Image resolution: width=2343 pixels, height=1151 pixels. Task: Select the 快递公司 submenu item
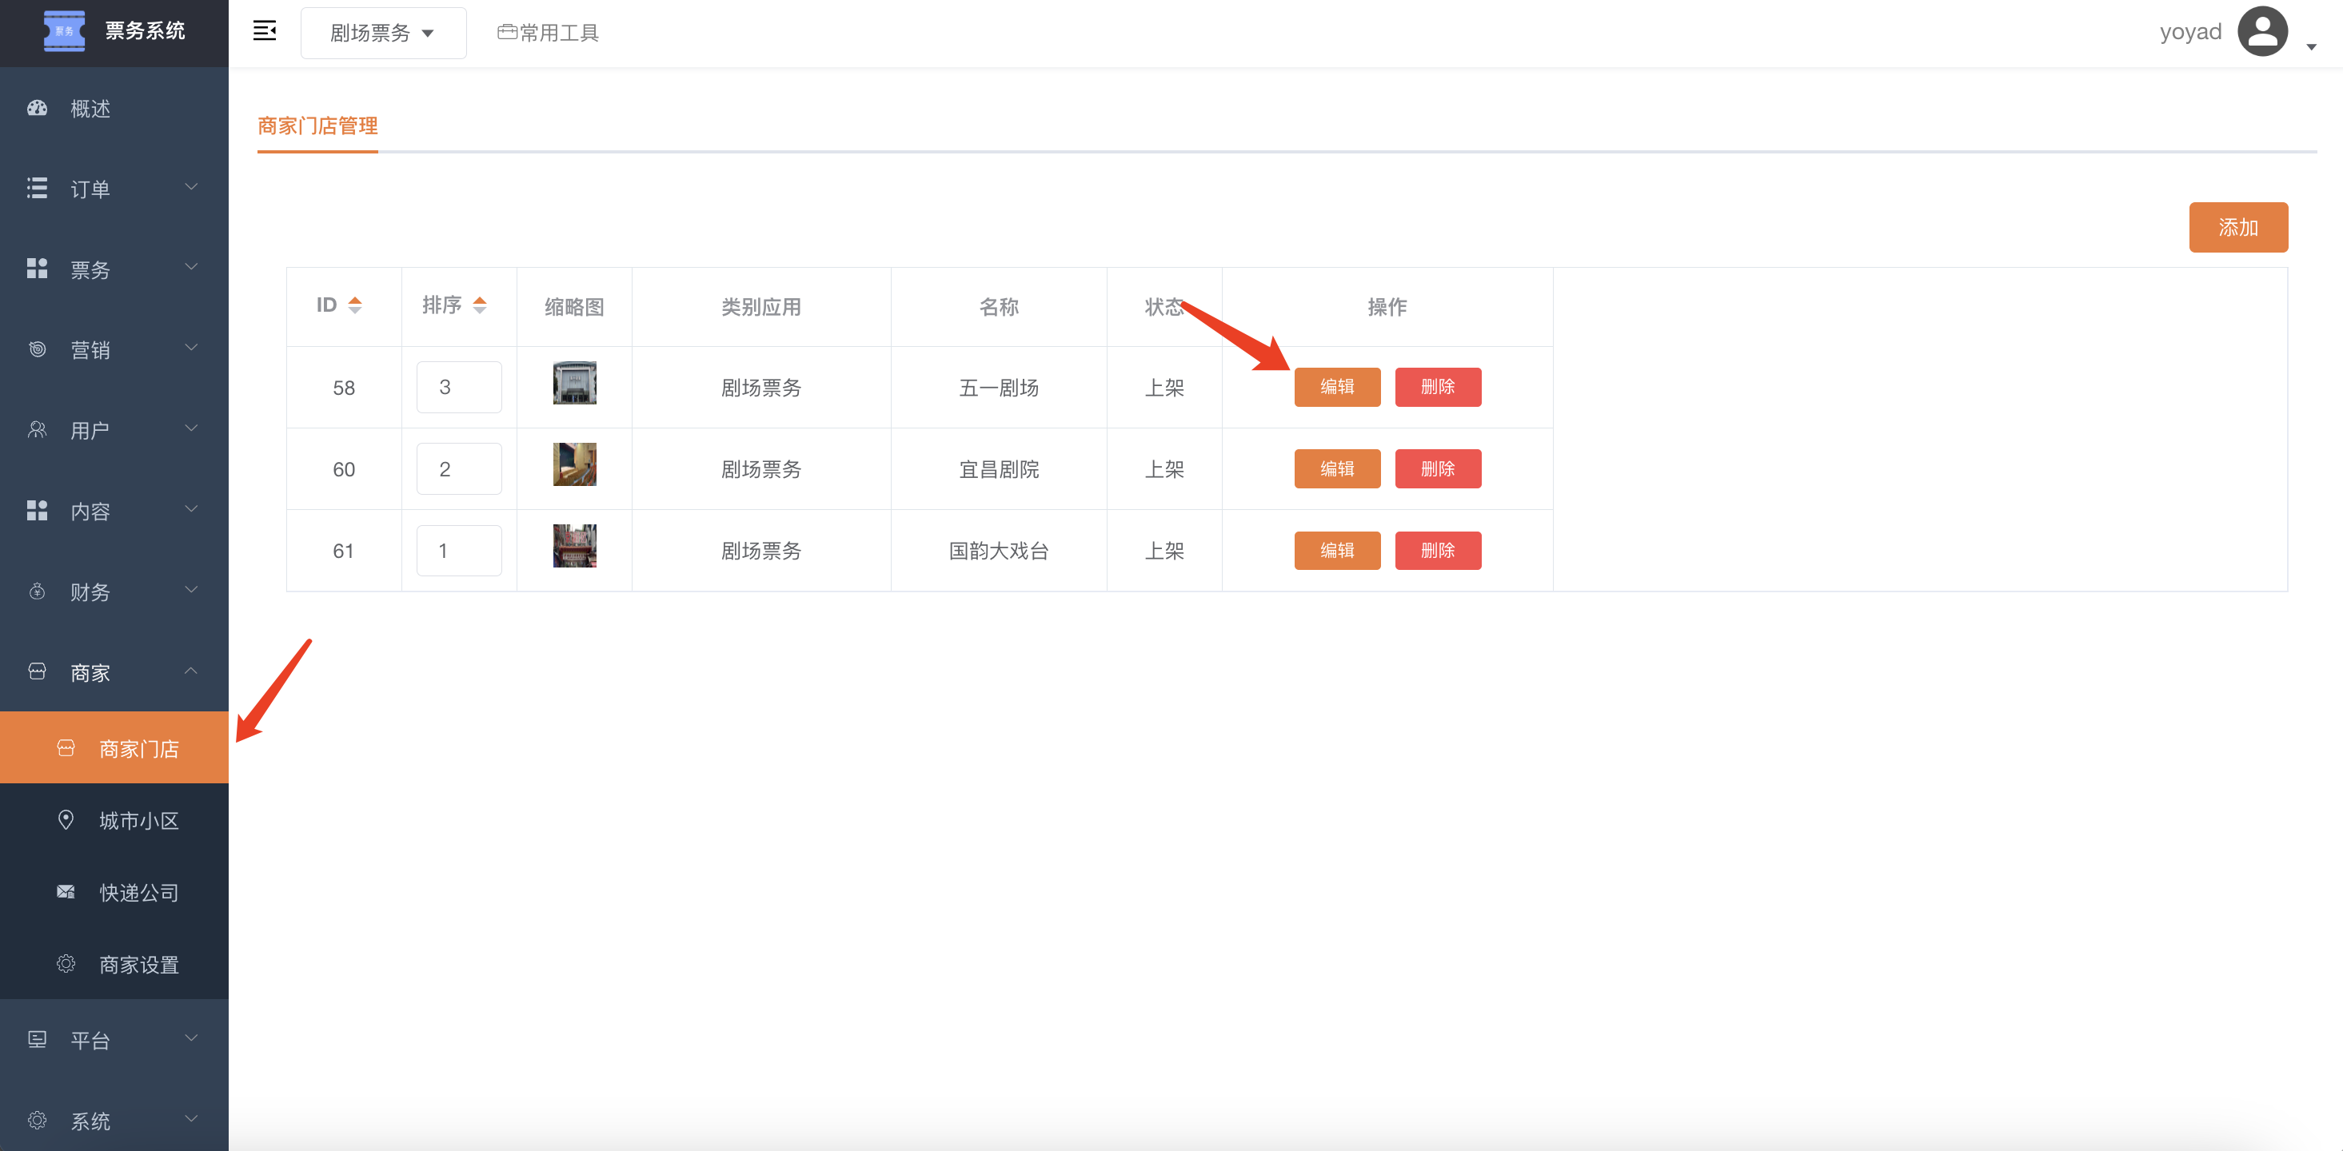(114, 891)
